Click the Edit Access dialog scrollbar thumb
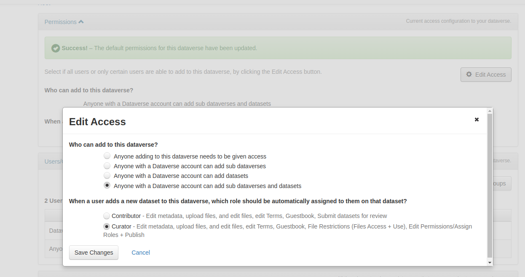This screenshot has width=525, height=277. point(489,186)
